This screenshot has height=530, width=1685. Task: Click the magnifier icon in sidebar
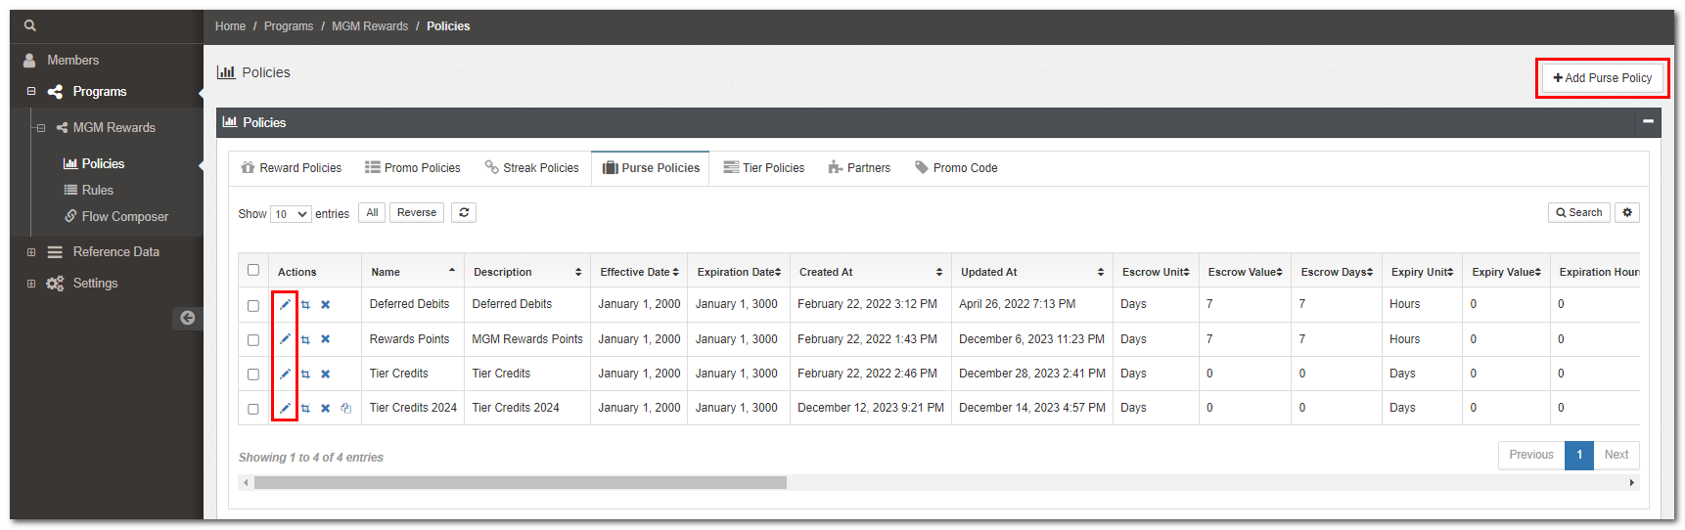point(30,25)
